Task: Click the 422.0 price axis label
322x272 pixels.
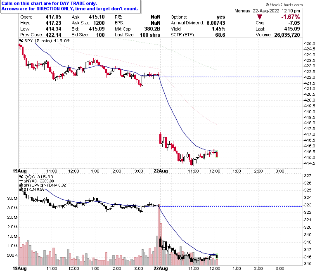Action: 310,78
